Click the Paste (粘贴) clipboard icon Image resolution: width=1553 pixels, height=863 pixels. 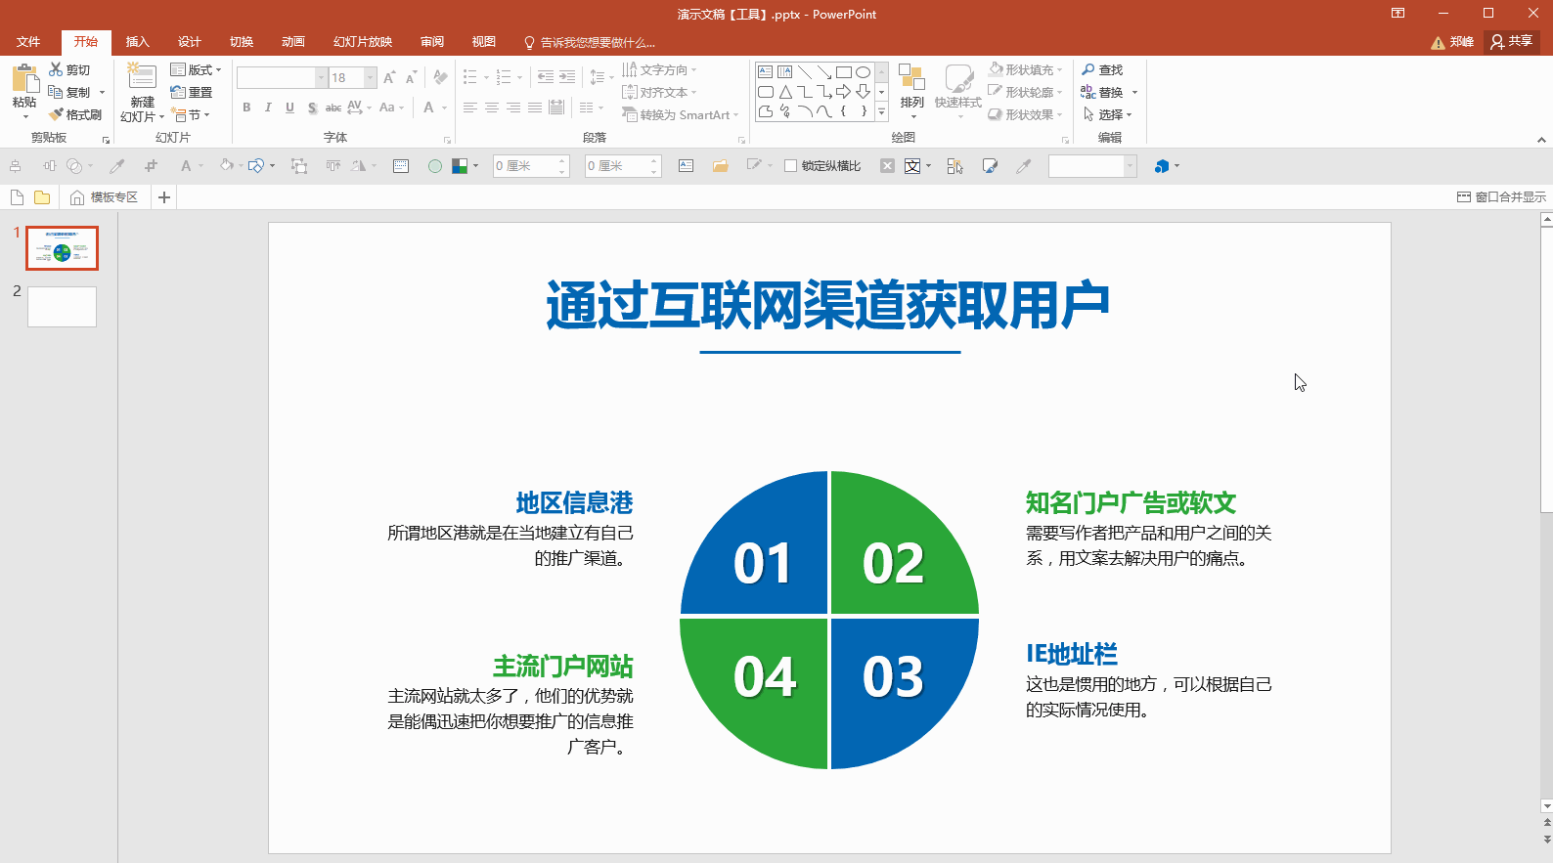click(24, 78)
